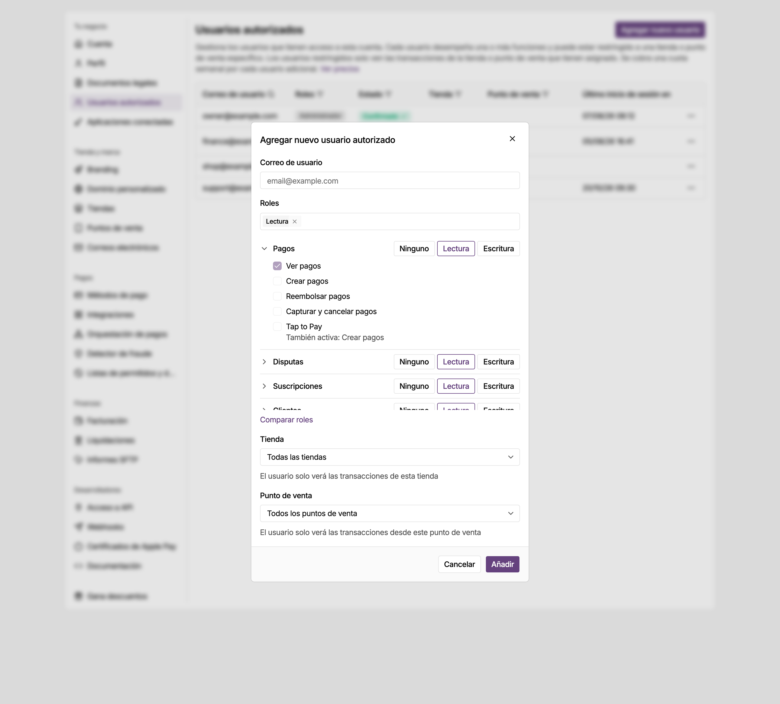
Task: Enable the Tap to Pay checkbox
Action: pyautogui.click(x=277, y=327)
